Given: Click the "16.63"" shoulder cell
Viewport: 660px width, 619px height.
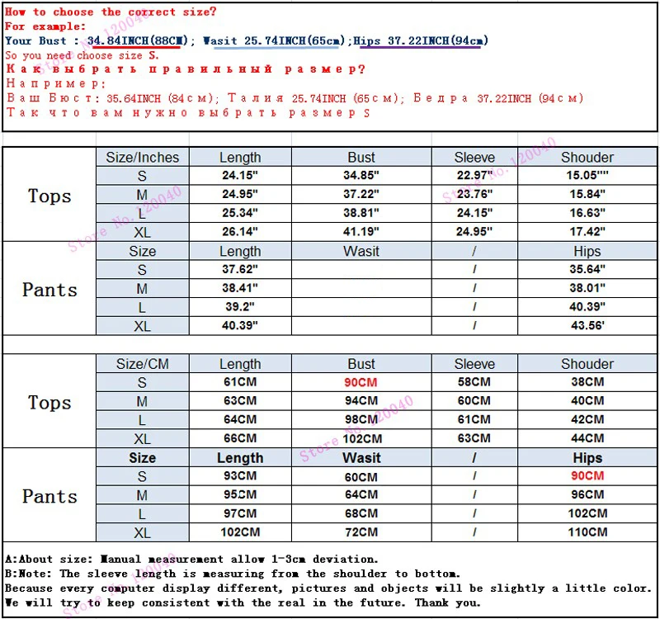Looking at the screenshot, I should [x=587, y=213].
